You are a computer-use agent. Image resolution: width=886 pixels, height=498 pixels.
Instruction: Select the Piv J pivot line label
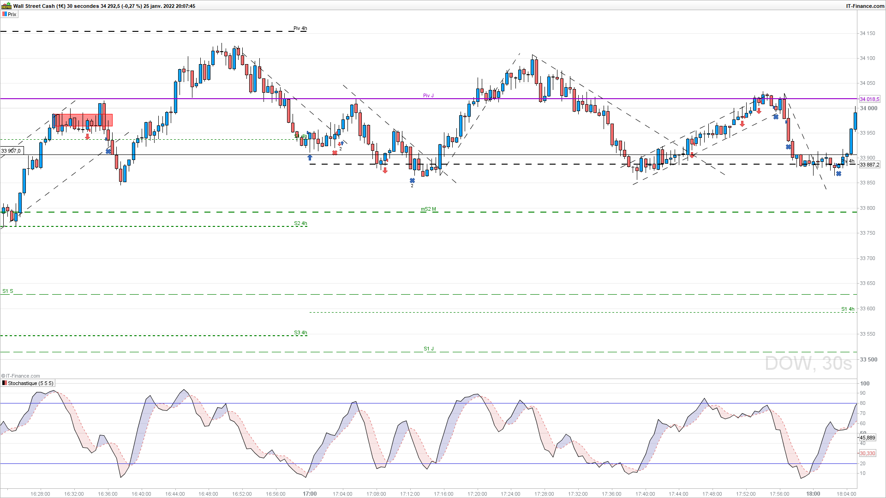pyautogui.click(x=428, y=95)
